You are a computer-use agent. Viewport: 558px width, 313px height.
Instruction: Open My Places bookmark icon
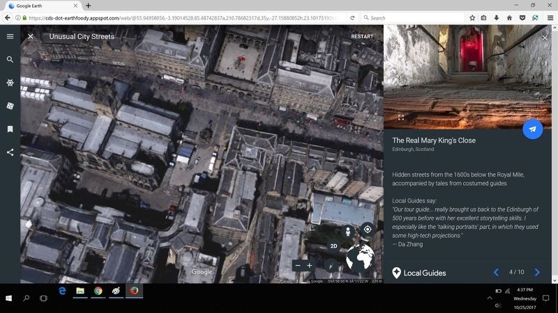point(10,129)
